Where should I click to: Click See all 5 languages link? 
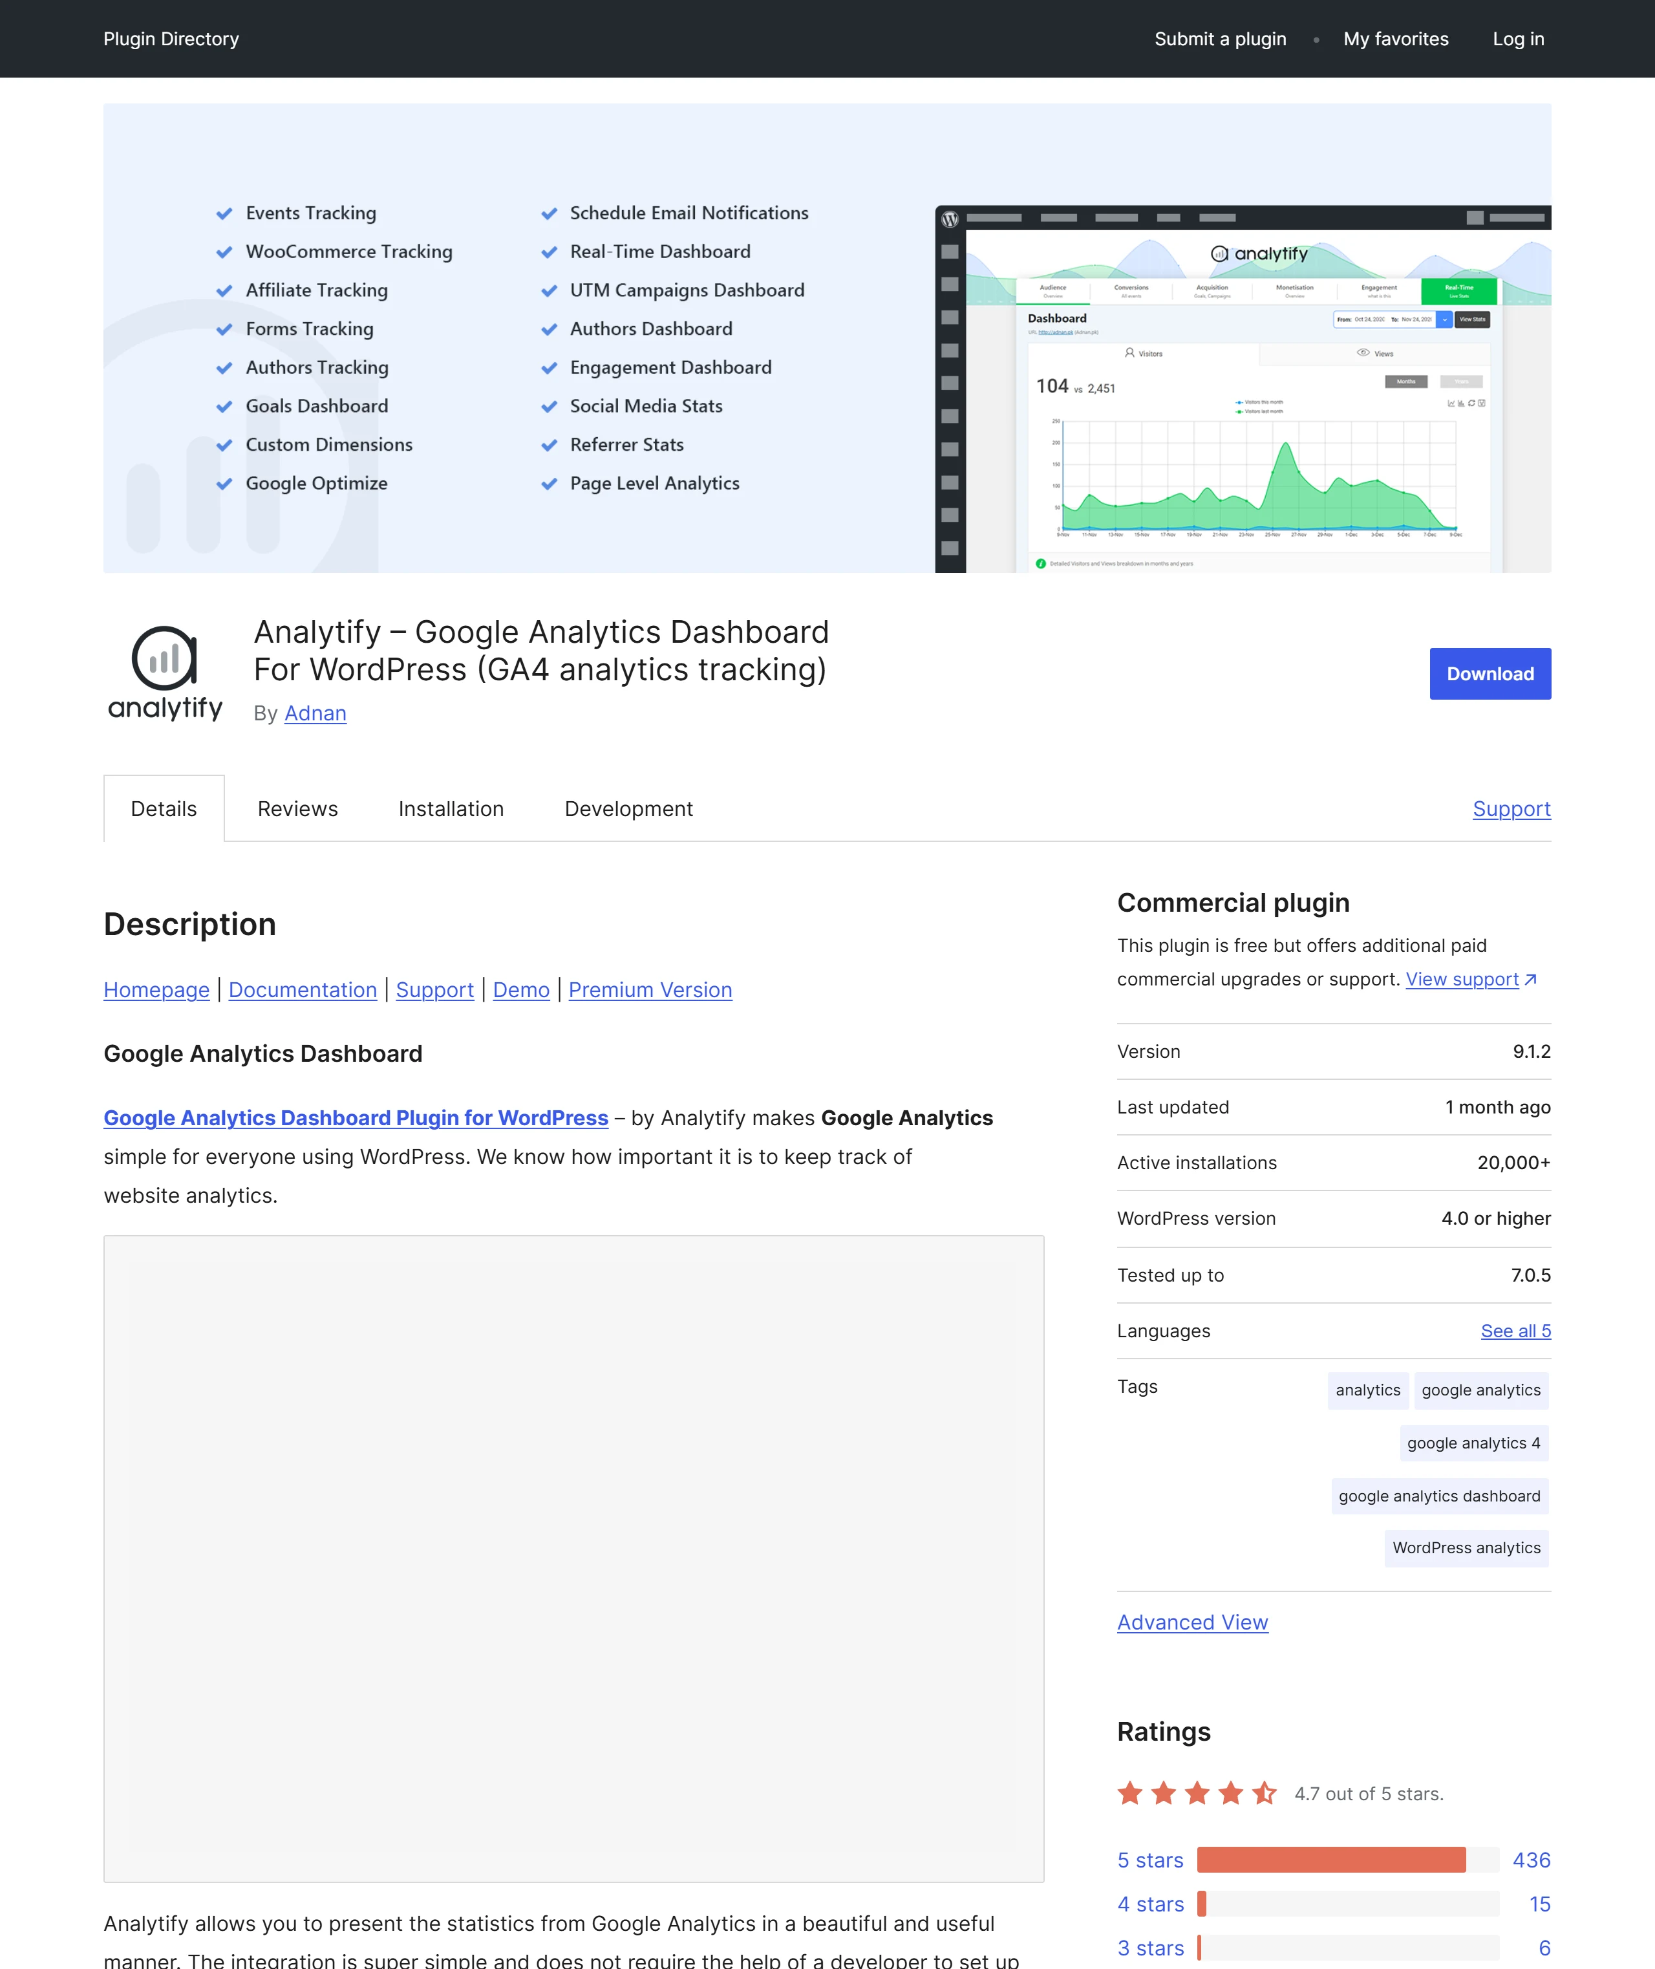pos(1515,1331)
